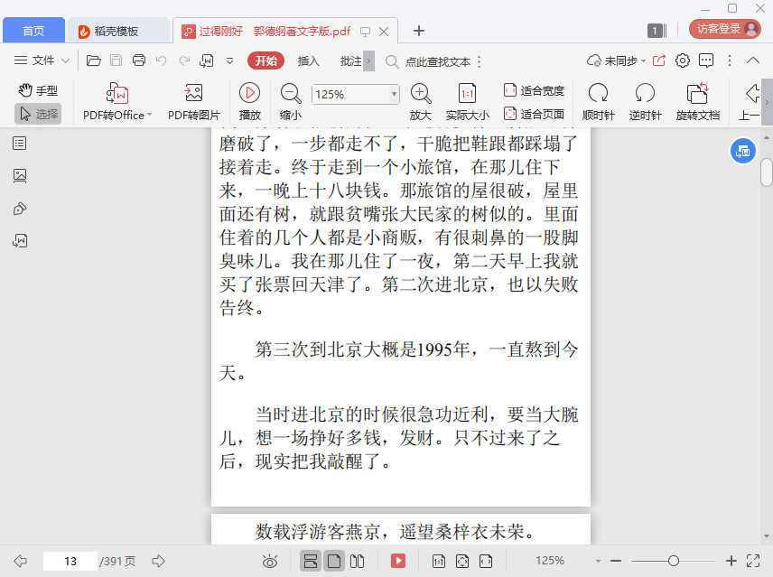
Task: Rotate page counterclockwise with 逆时针
Action: coord(645,102)
